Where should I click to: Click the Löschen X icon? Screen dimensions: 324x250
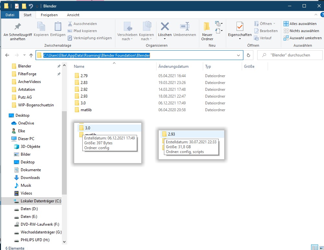(165, 26)
